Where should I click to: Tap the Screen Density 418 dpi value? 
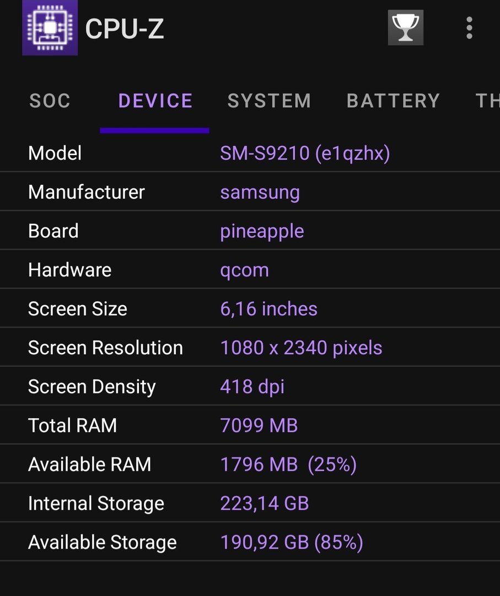coord(252,386)
